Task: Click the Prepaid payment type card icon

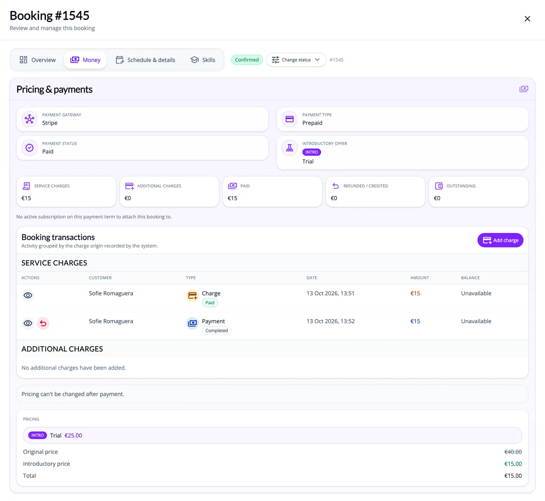Action: (290, 119)
